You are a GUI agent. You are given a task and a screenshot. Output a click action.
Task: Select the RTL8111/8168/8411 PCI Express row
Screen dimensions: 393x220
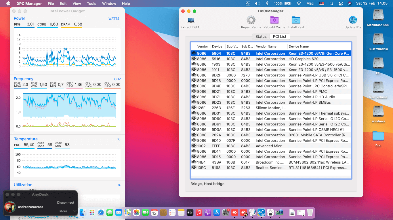pos(271,168)
